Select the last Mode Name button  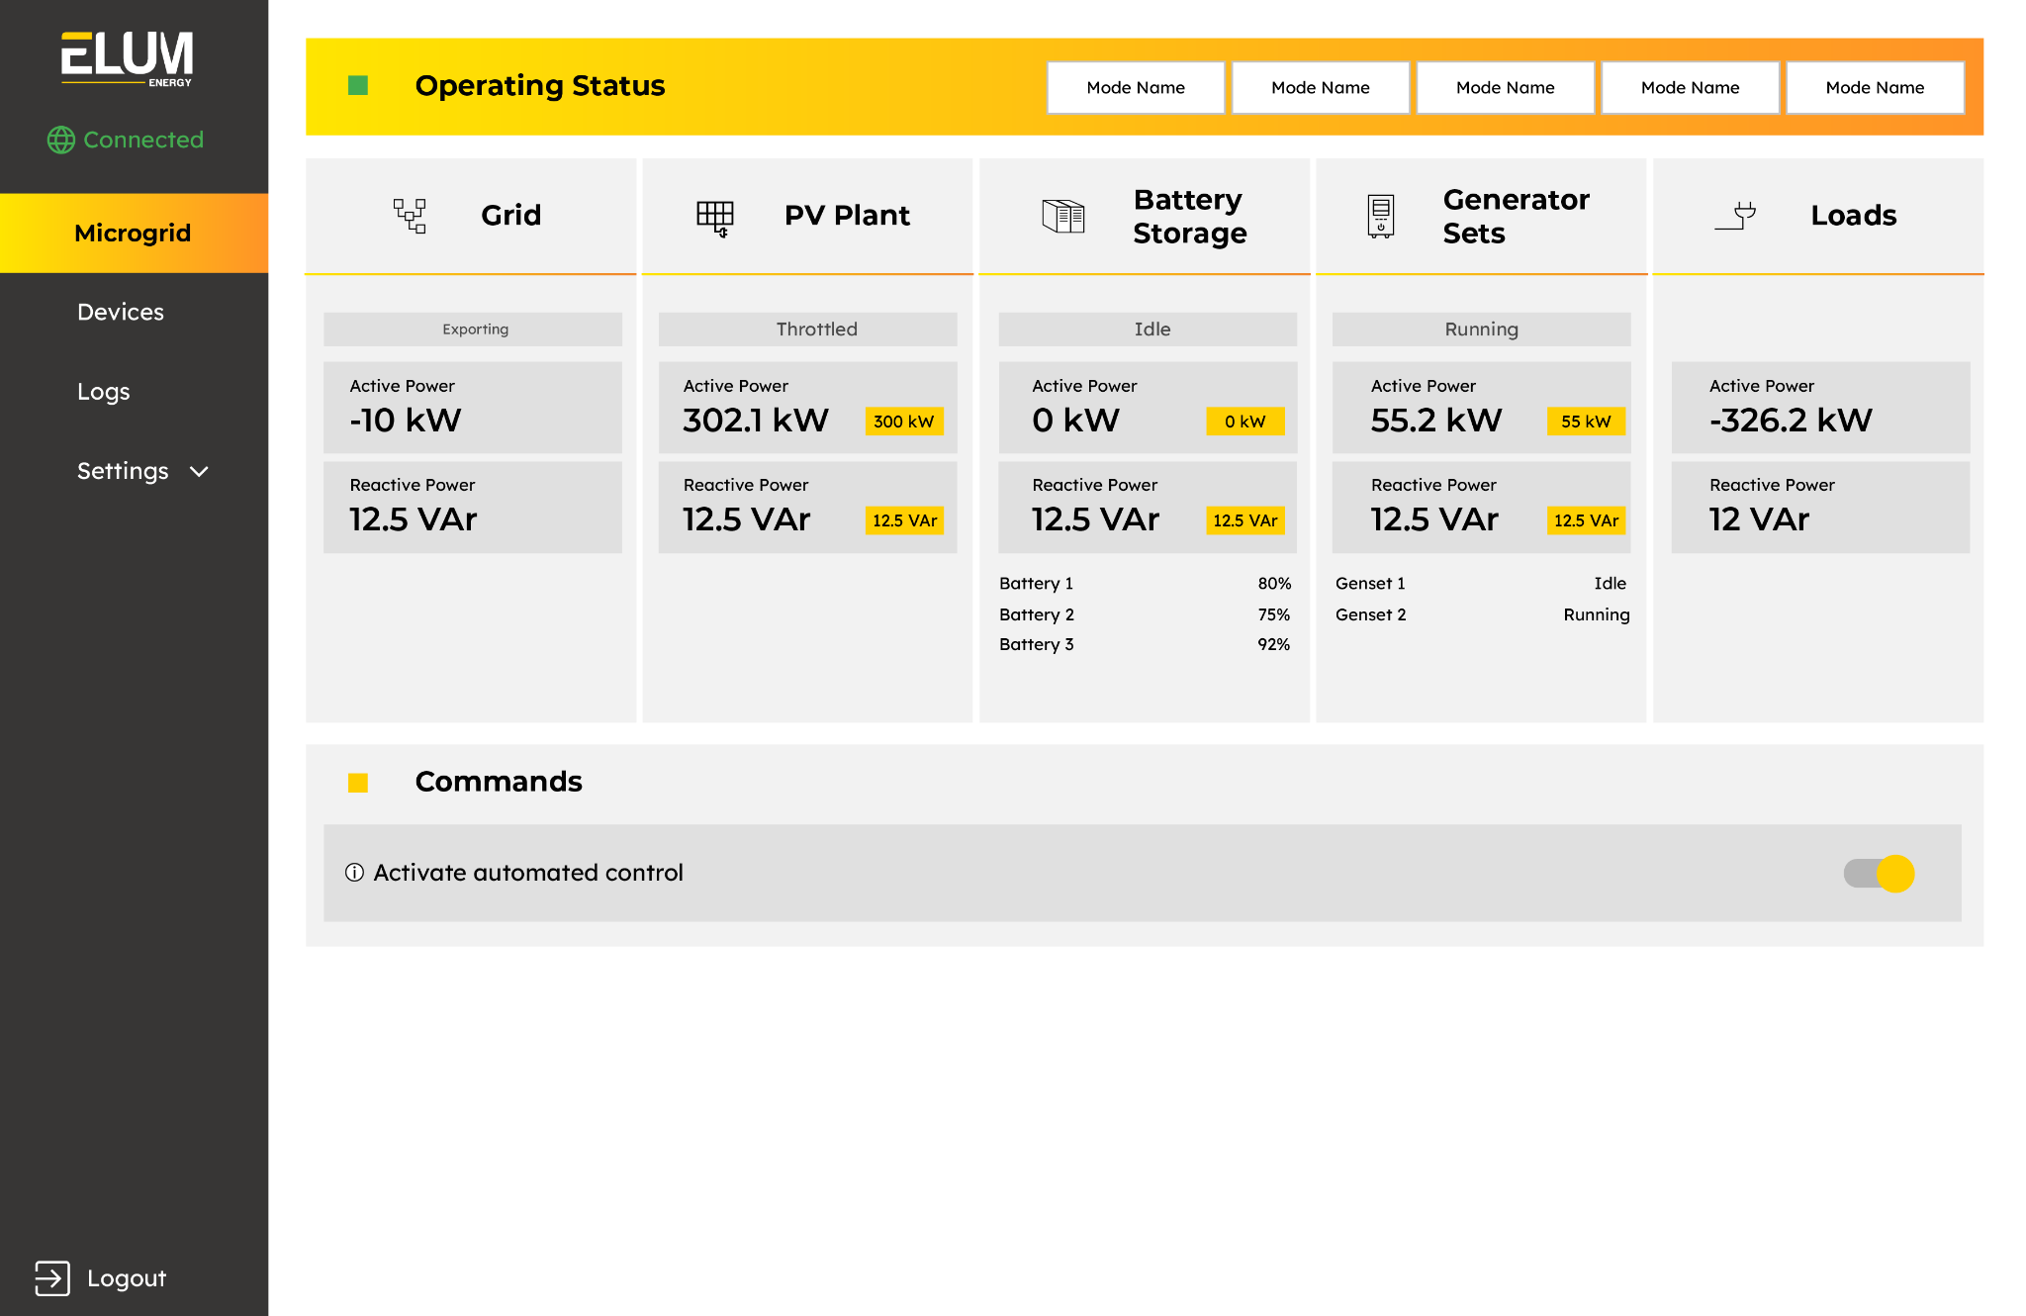pyautogui.click(x=1875, y=87)
